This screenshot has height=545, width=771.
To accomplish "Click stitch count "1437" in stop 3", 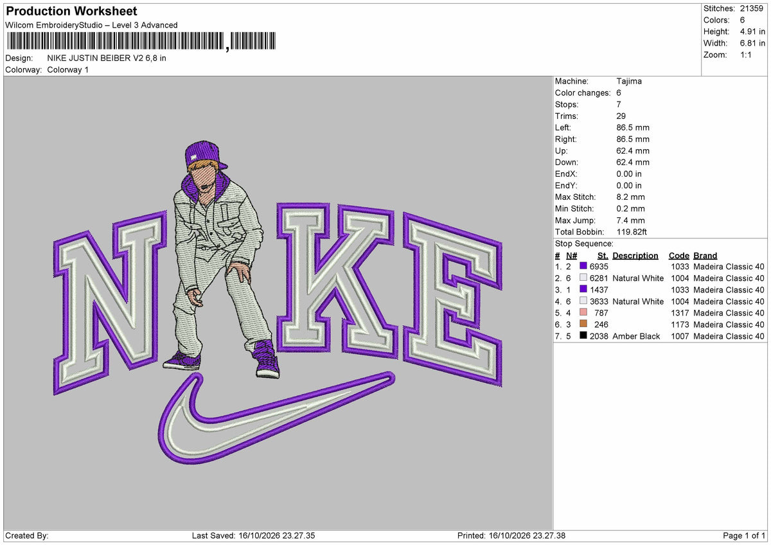I will pos(599,290).
